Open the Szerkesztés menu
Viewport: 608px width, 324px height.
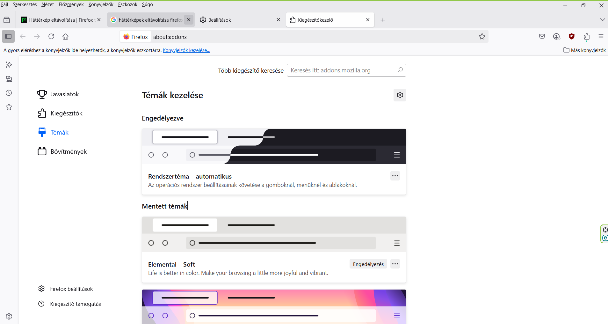(x=25, y=4)
